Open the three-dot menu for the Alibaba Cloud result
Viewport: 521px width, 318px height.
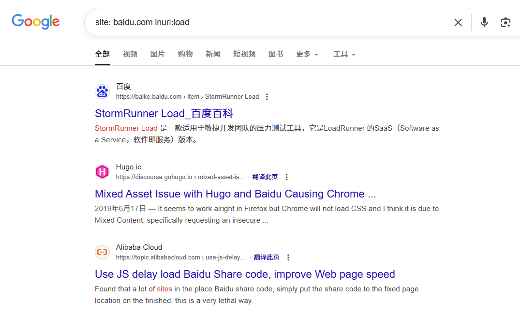[288, 257]
